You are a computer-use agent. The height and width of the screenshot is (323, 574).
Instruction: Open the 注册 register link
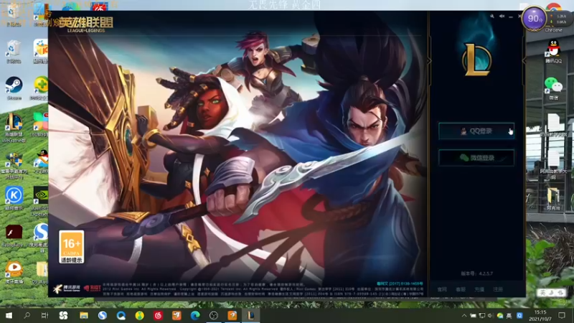point(498,289)
